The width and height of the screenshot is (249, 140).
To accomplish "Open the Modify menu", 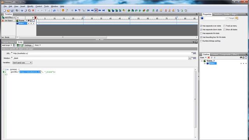I will pyautogui.click(x=30, y=6).
